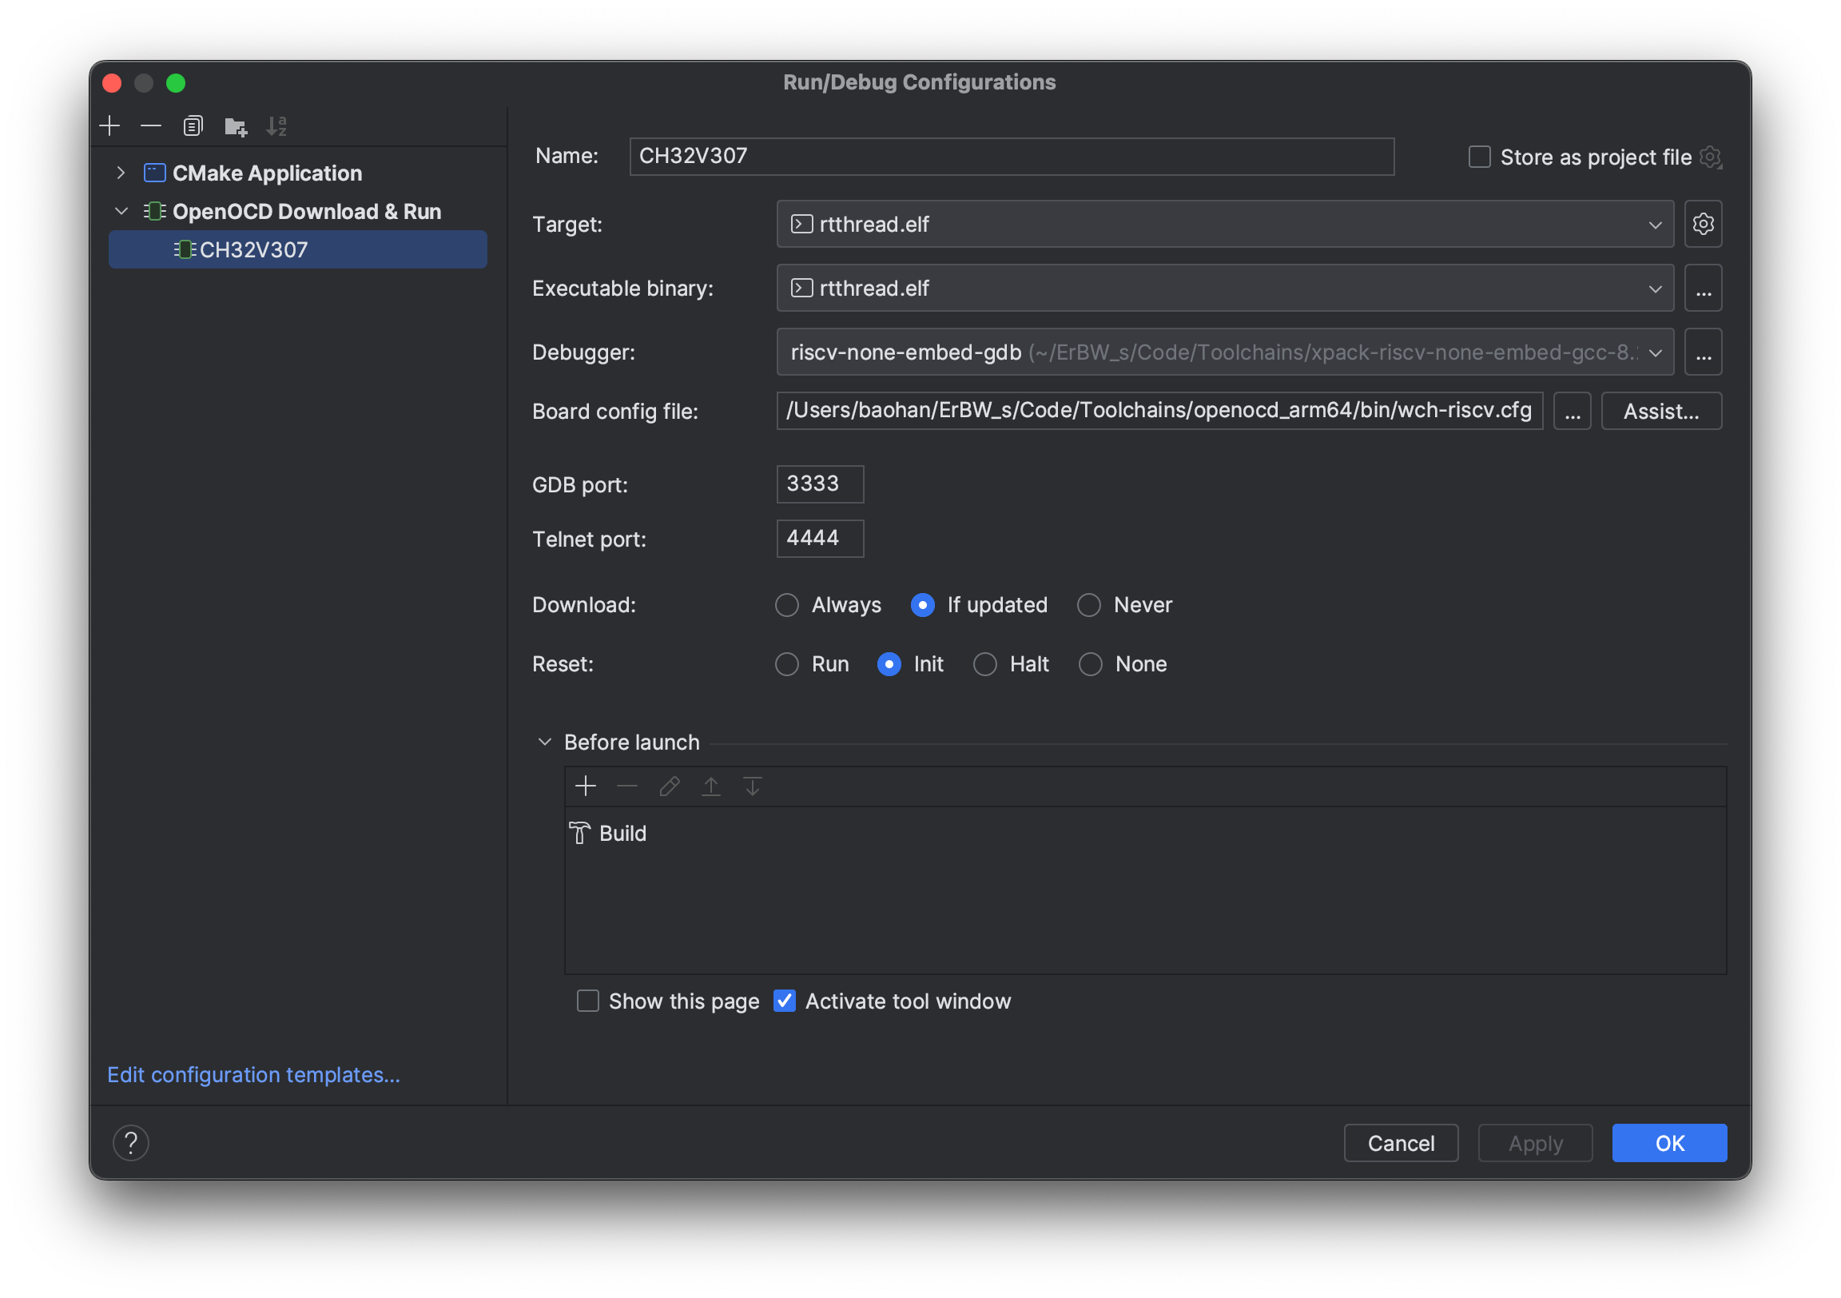The height and width of the screenshot is (1298, 1841).
Task: Browse for Executable binary file
Action: coord(1703,289)
